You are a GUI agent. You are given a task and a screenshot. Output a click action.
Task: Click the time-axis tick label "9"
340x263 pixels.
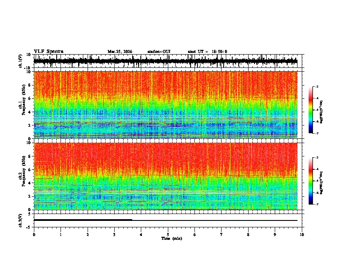click(275, 235)
